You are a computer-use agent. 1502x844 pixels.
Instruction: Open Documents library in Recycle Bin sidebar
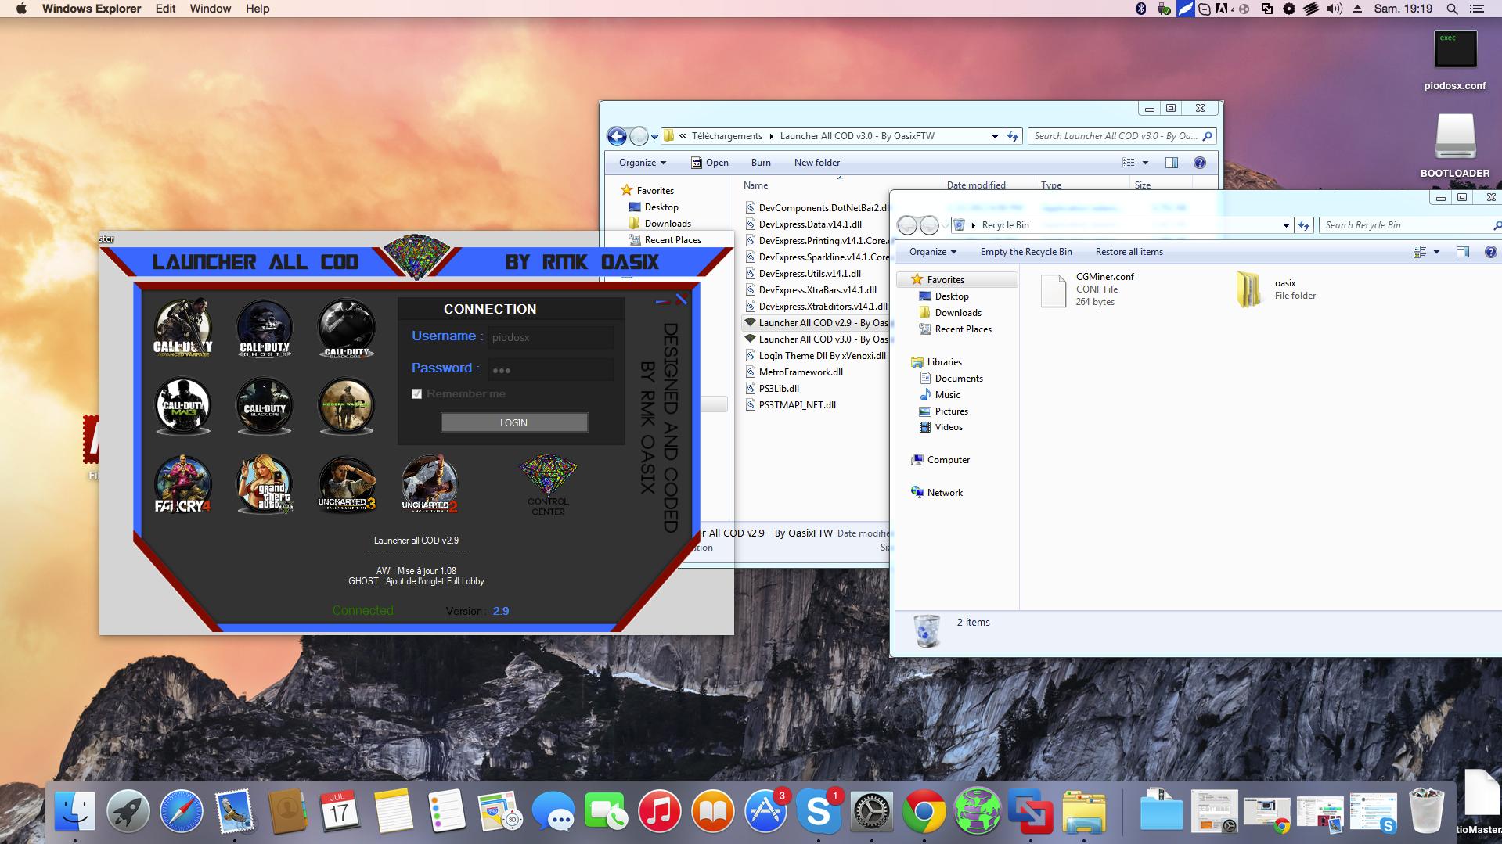click(x=951, y=379)
